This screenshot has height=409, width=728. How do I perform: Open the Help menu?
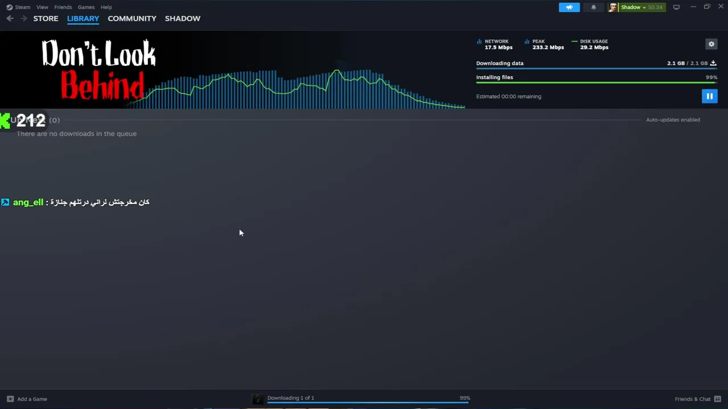pos(106,7)
